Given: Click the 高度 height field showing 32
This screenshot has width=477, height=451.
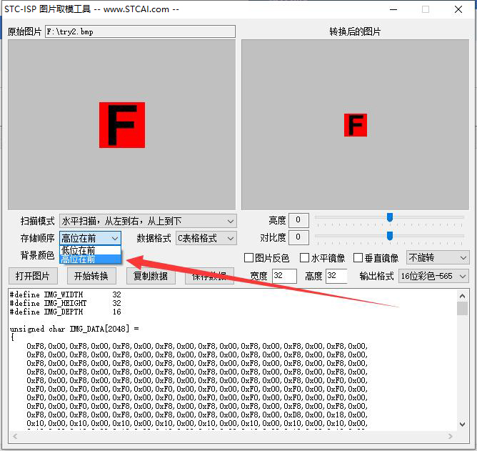Looking at the screenshot, I should (x=336, y=276).
